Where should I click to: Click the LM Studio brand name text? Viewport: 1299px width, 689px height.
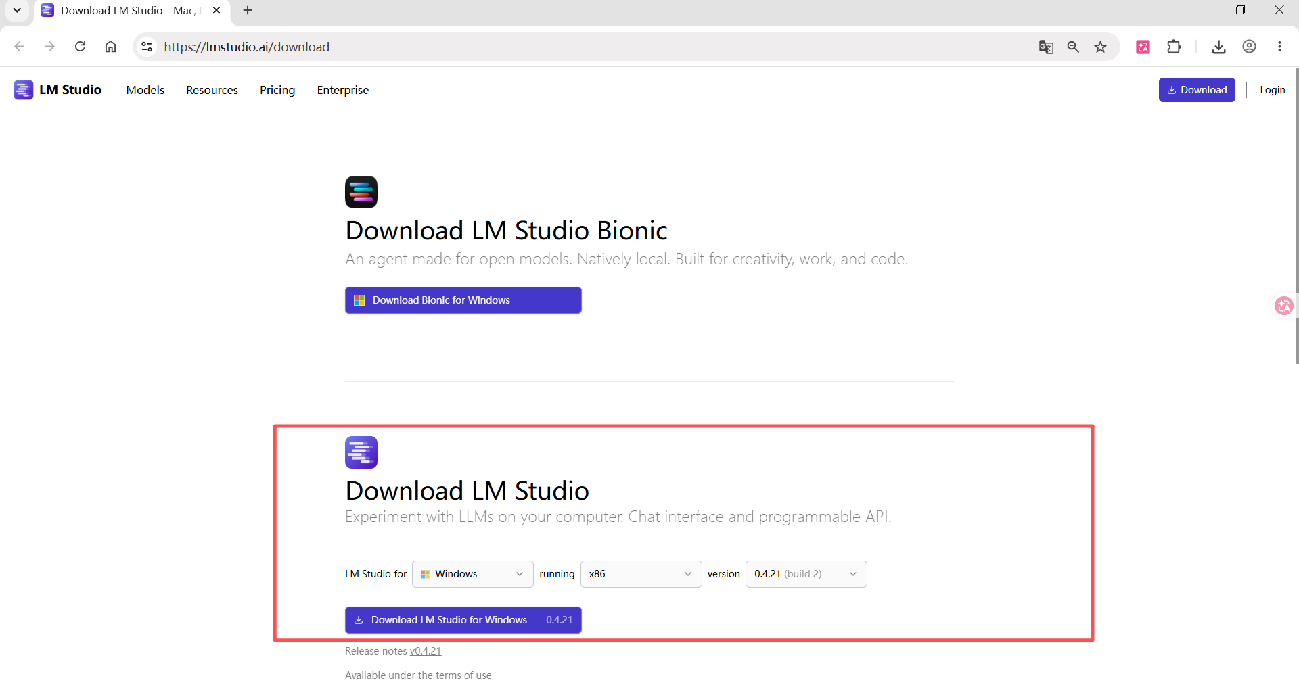70,90
